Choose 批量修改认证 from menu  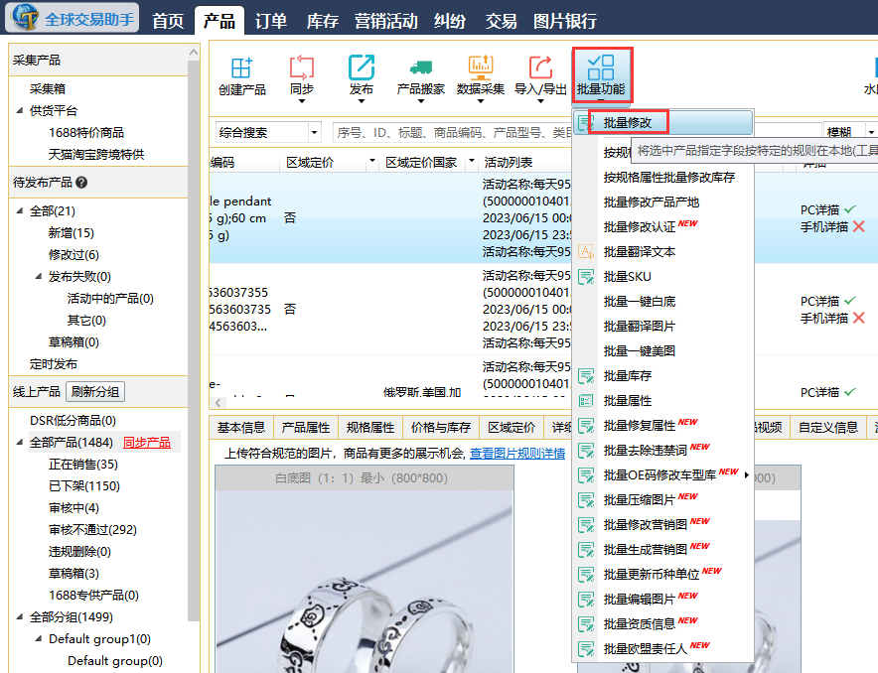coord(640,226)
